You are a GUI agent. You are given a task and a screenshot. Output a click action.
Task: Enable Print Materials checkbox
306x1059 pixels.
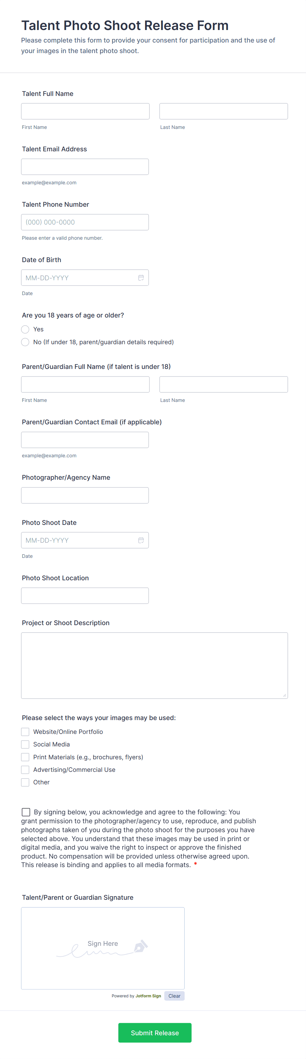(25, 757)
